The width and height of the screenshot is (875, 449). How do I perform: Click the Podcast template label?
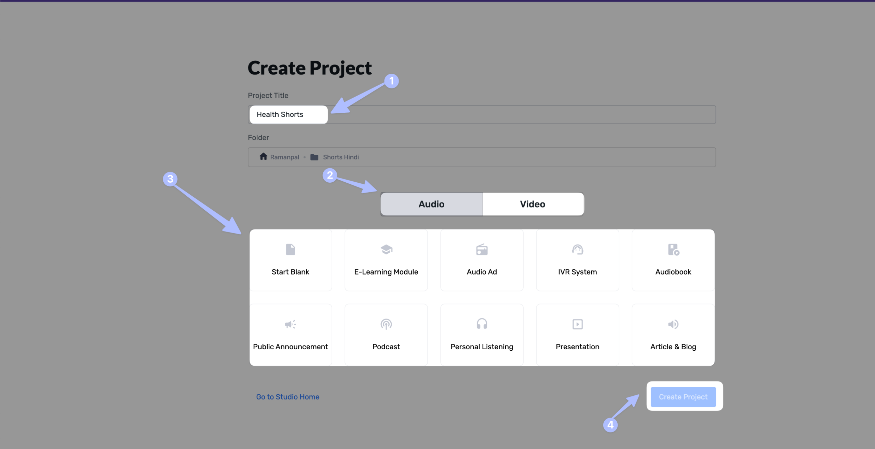coord(386,347)
